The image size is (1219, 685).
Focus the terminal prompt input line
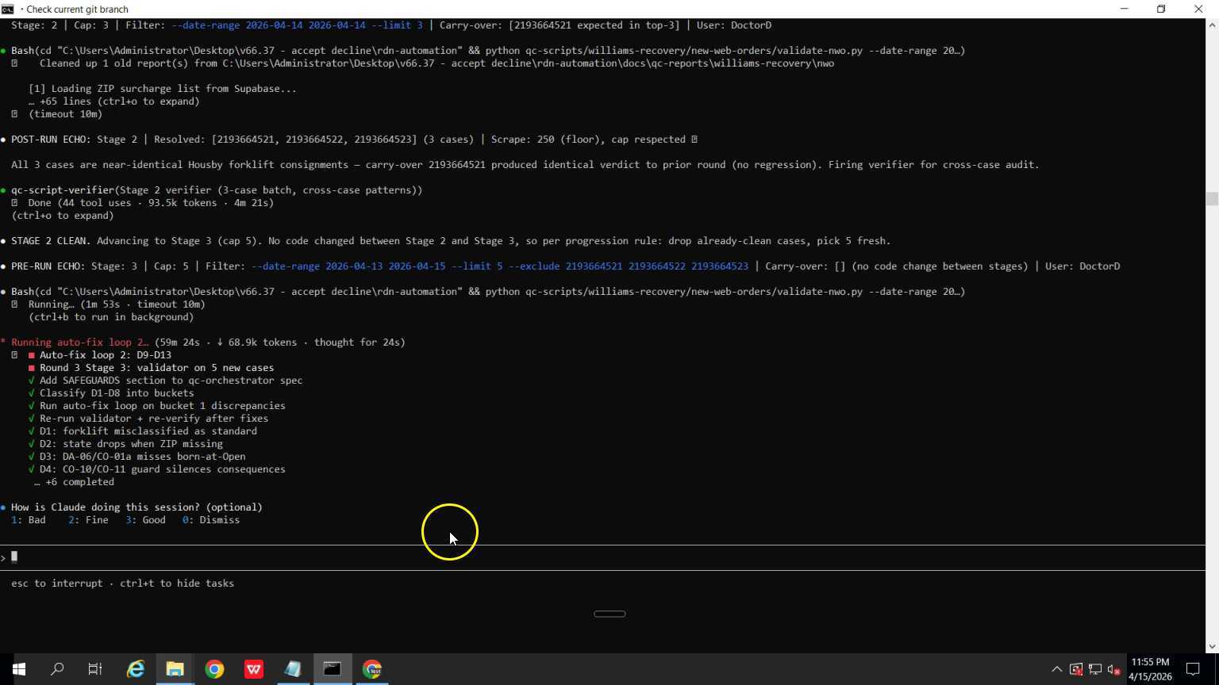point(603,557)
